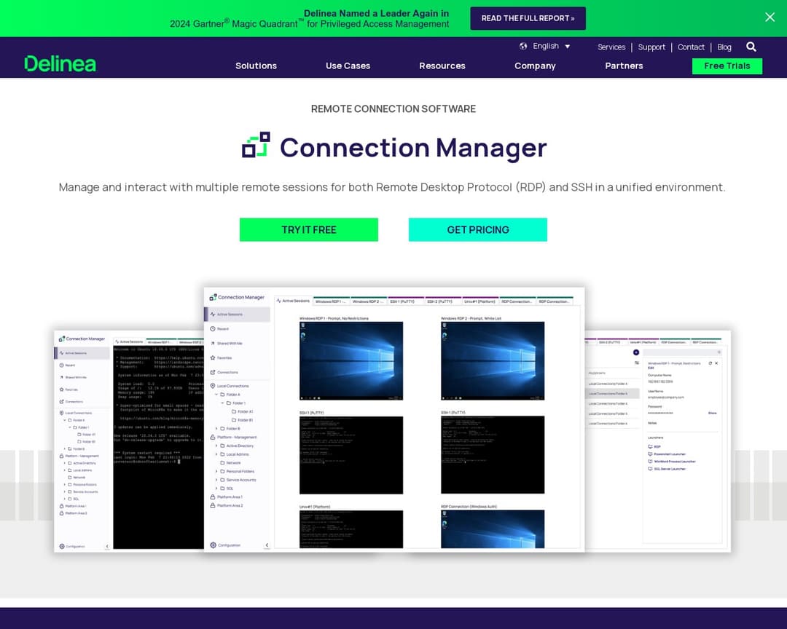Switch to Windows RDP 2 tab in center mockup

pos(368,301)
